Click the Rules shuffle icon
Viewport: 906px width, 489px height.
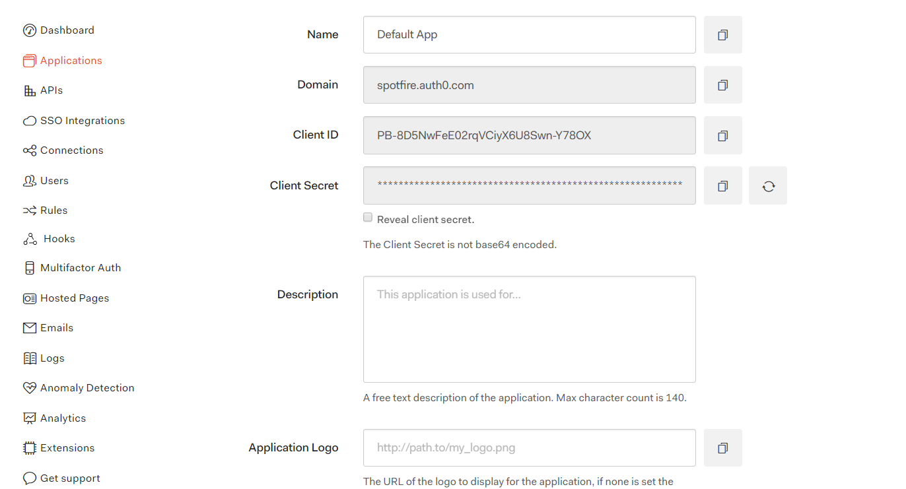(30, 211)
